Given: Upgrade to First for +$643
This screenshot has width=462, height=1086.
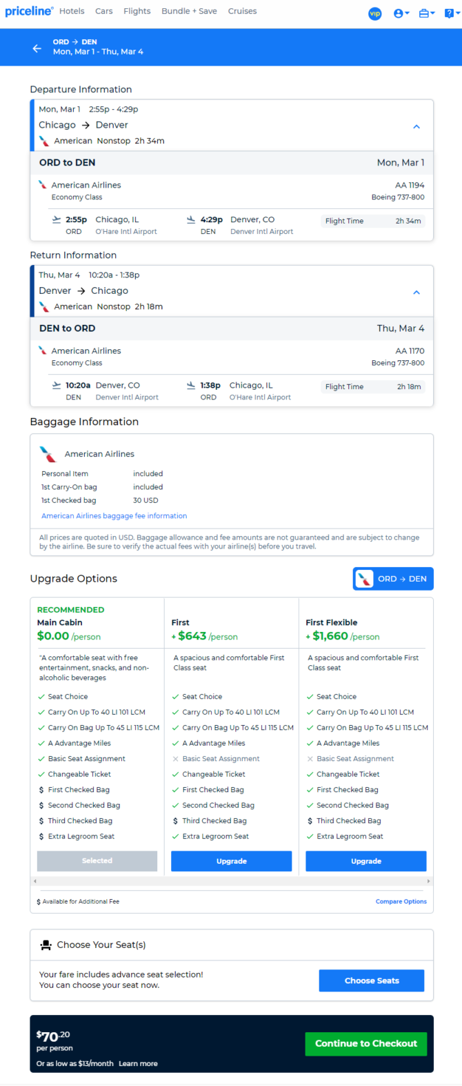Looking at the screenshot, I should pyautogui.click(x=232, y=860).
